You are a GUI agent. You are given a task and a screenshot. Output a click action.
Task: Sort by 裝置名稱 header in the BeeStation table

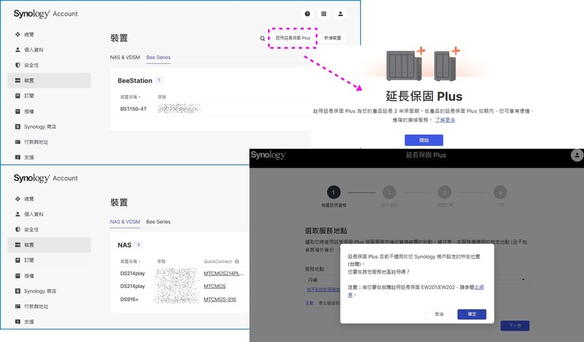click(130, 97)
